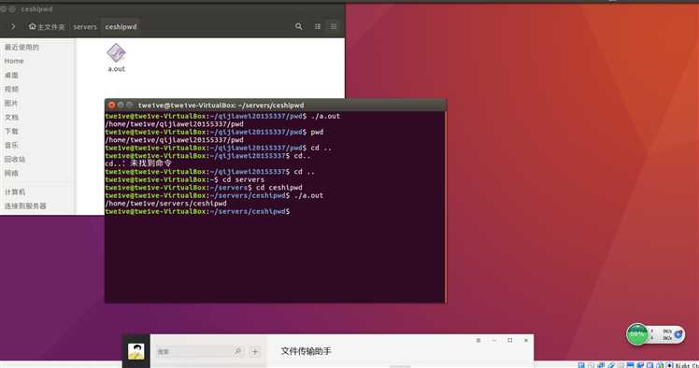Click the green 59% floating monitor ball
The height and width of the screenshot is (368, 699).
637,334
